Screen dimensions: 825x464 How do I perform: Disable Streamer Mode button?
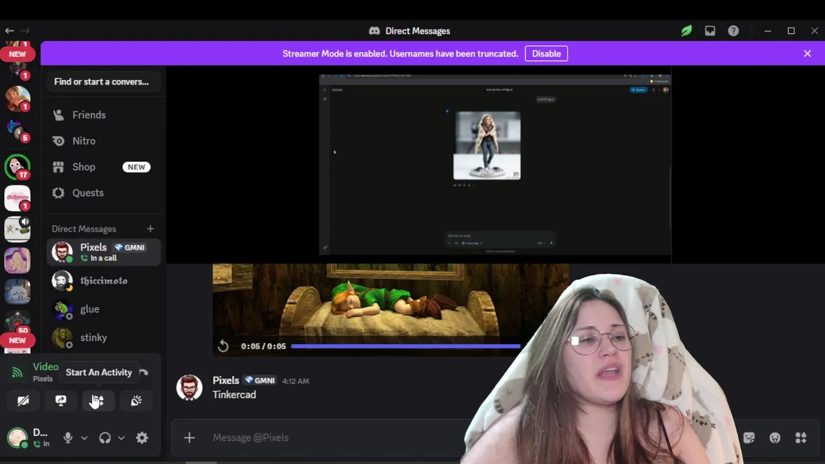pos(546,53)
